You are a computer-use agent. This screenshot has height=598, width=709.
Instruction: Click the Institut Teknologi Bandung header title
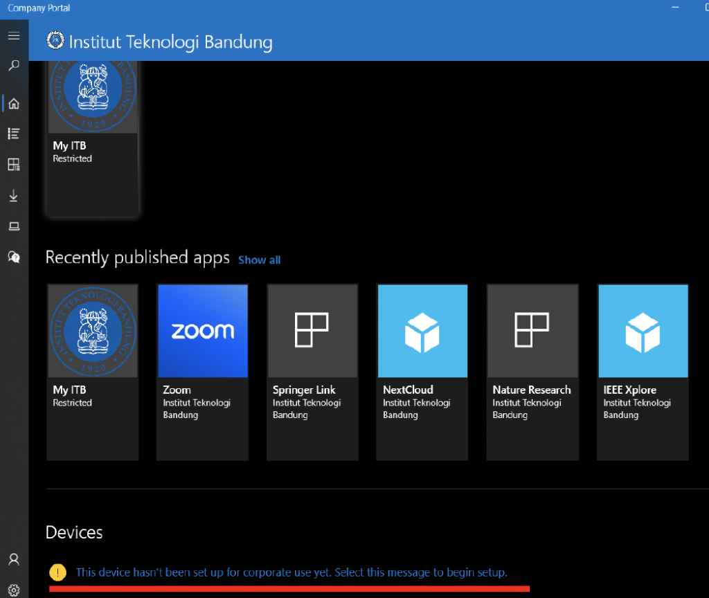click(x=170, y=42)
